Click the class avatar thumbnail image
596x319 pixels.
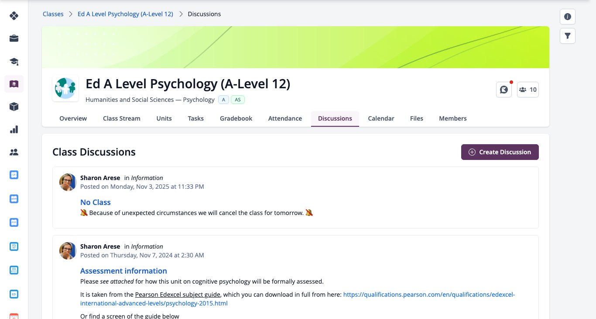(x=65, y=88)
